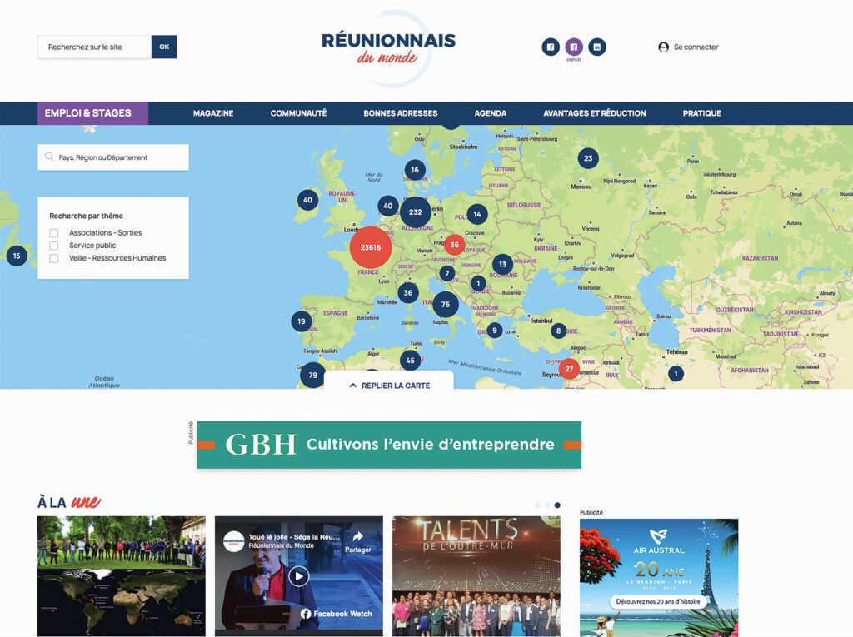Select the 232 cluster over Germany
Screen dimensions: 853x637
click(x=416, y=212)
